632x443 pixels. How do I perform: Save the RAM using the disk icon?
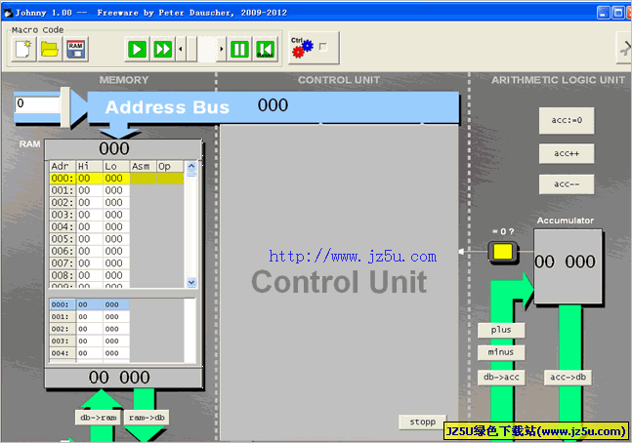point(74,49)
